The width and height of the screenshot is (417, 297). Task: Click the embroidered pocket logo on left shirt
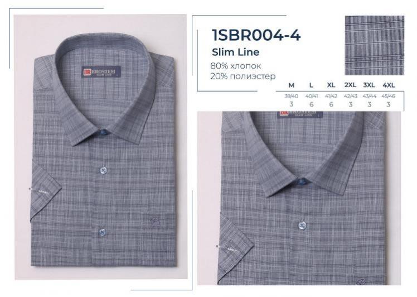pos(154,222)
